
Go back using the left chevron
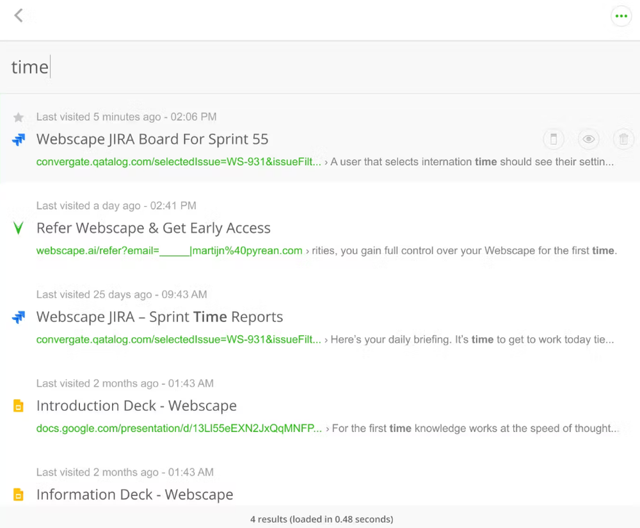[19, 16]
